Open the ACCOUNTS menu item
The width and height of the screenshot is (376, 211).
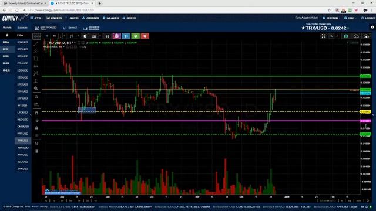click(90, 18)
